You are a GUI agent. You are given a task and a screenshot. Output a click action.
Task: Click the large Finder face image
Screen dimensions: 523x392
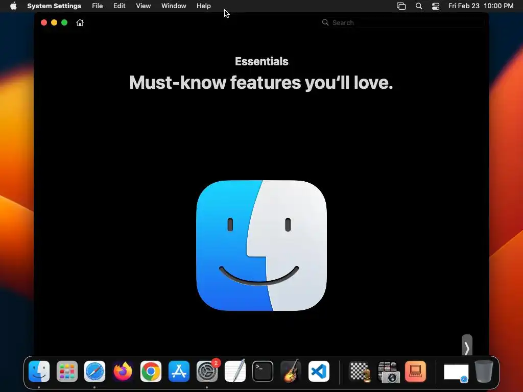click(x=261, y=246)
